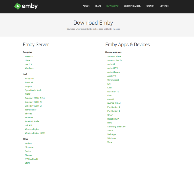
Task: Choose the Amazon Fire TV app
Action: [115, 61]
